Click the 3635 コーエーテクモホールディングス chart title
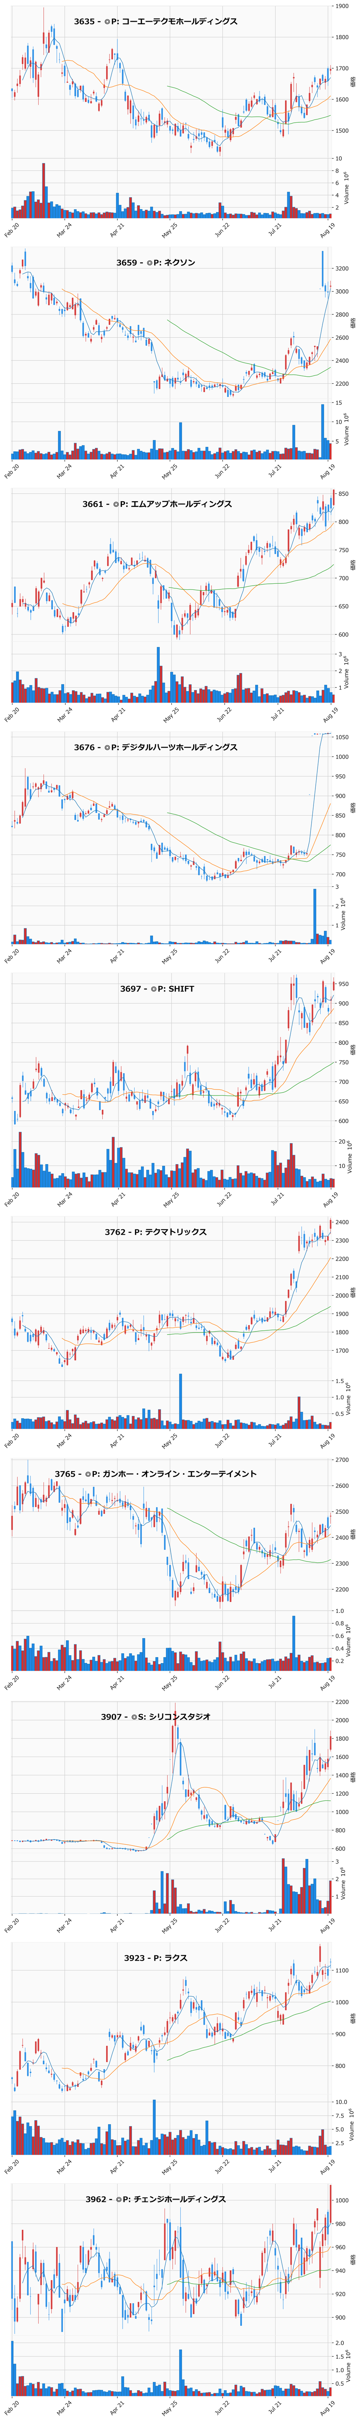The image size is (360, 2421). coord(156,21)
